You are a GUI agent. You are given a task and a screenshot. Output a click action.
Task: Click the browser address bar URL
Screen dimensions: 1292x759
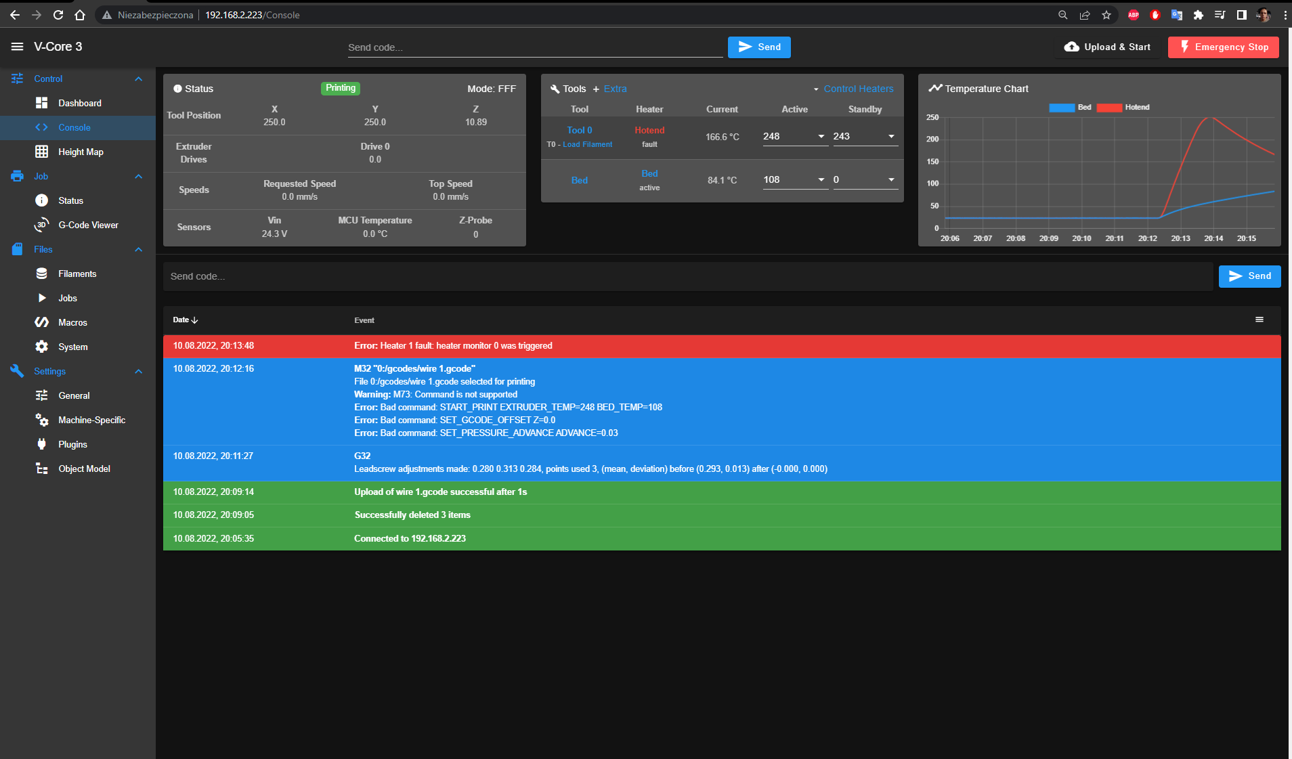coord(252,15)
